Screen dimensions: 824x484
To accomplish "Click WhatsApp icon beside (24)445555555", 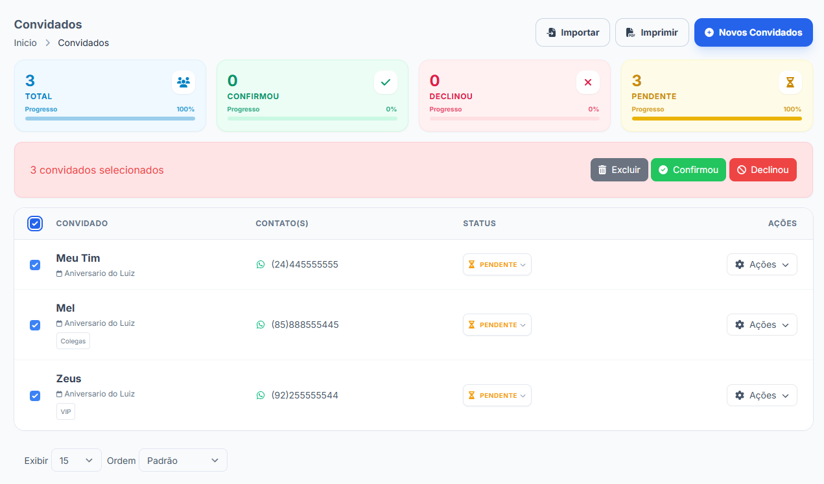I will coord(261,264).
